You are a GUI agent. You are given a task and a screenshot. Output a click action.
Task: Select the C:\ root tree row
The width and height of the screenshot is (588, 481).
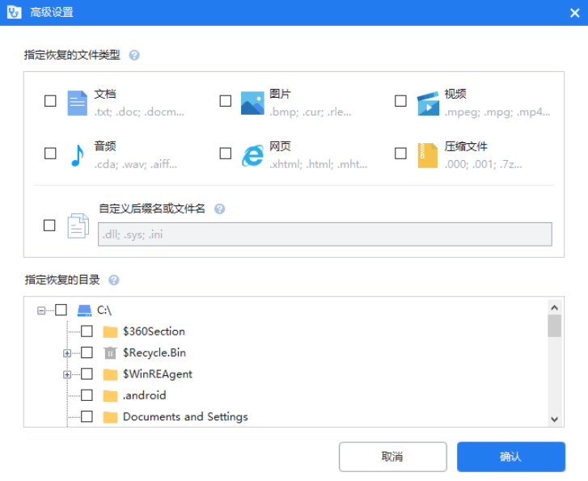pyautogui.click(x=104, y=310)
